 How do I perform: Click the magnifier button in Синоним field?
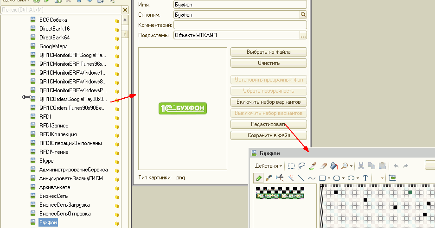(x=303, y=15)
